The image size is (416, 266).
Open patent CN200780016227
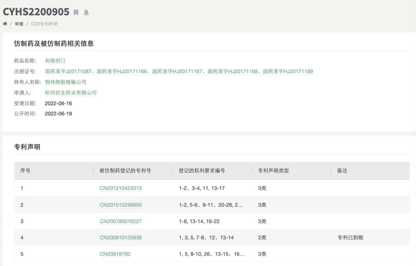(x=121, y=222)
